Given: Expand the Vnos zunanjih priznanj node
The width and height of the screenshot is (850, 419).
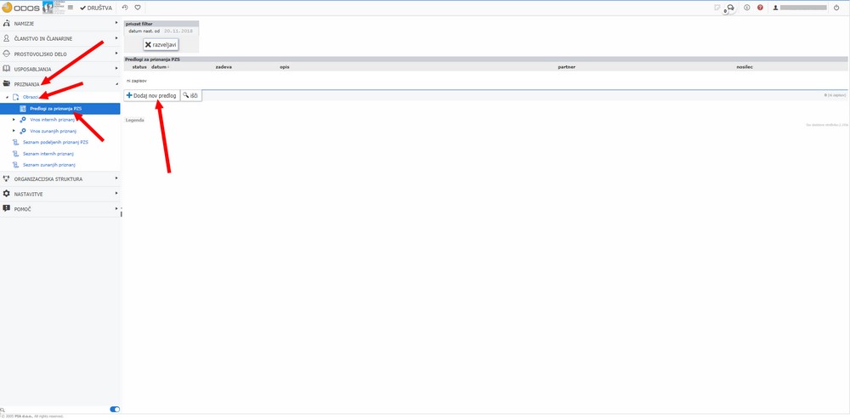Looking at the screenshot, I should (x=14, y=132).
